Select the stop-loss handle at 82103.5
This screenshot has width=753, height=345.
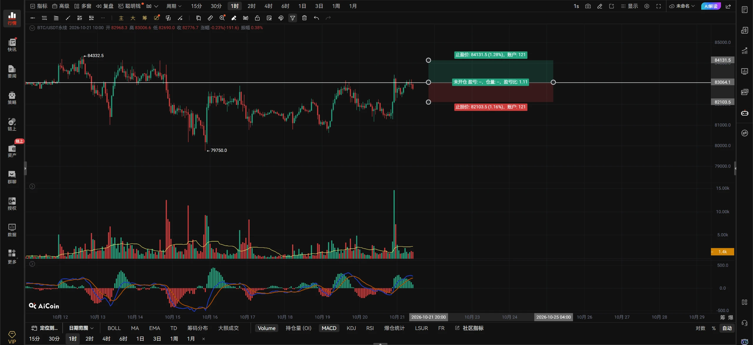[x=428, y=102]
